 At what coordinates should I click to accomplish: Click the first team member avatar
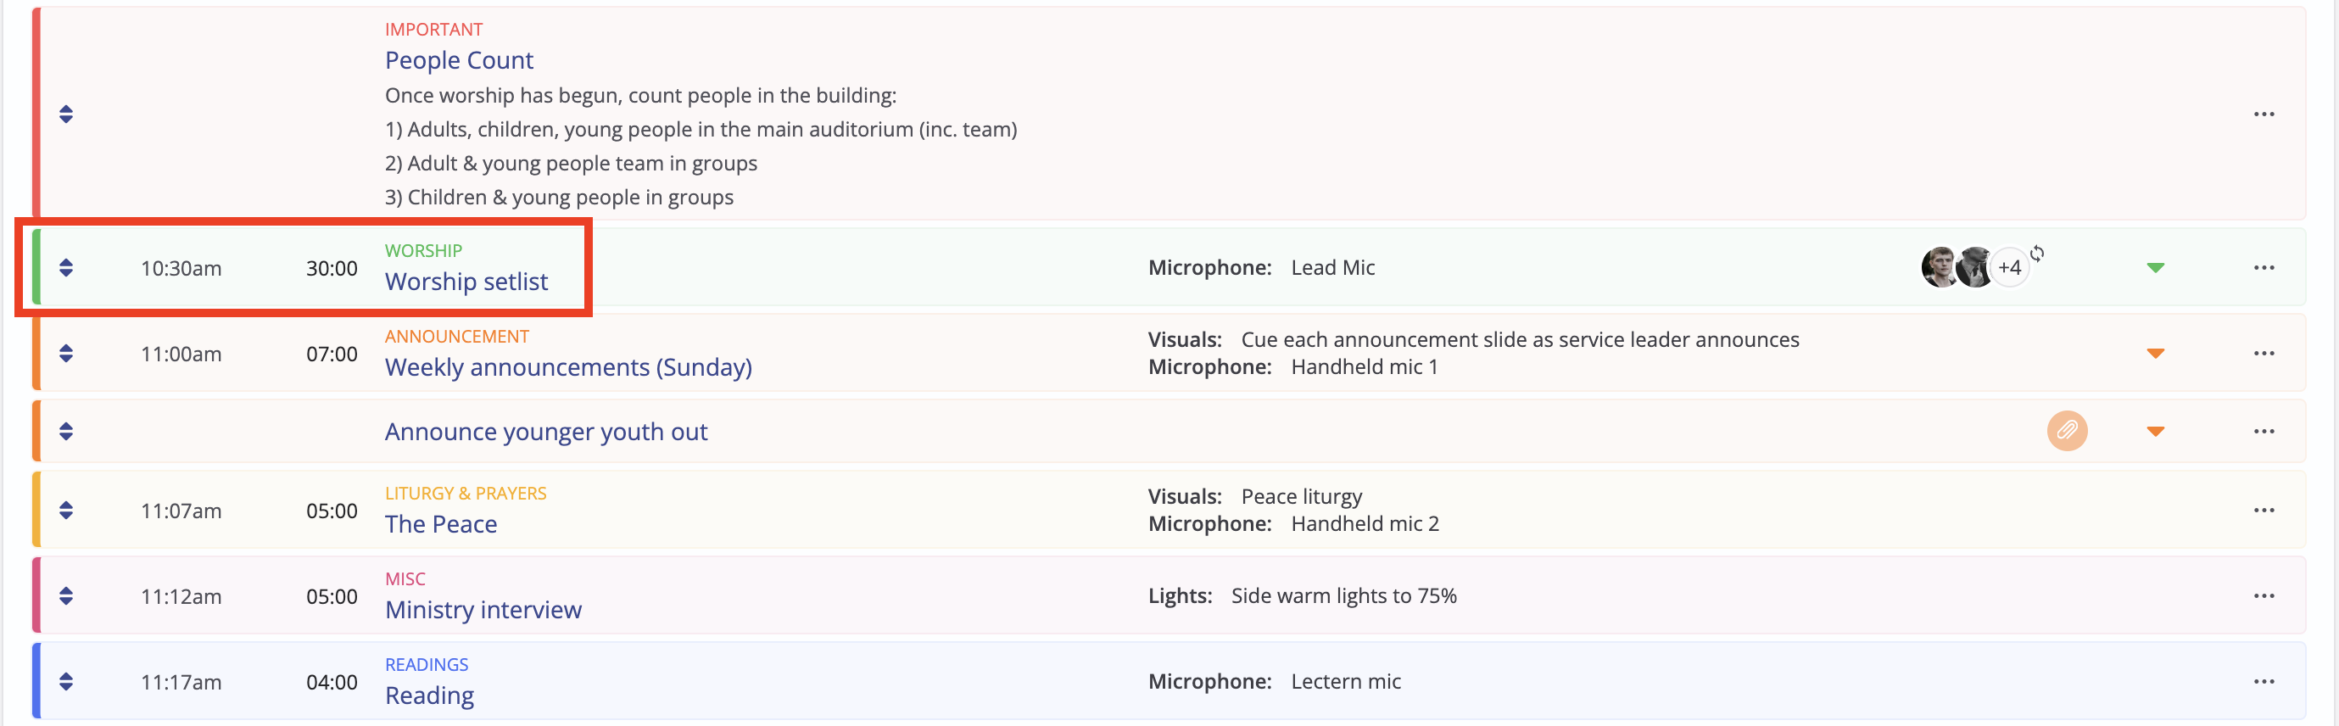pyautogui.click(x=1940, y=268)
